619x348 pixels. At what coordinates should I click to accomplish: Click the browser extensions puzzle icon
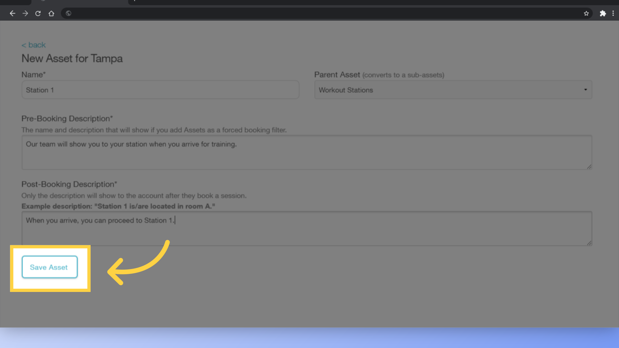click(x=603, y=13)
